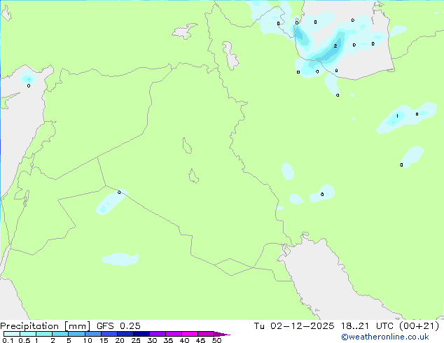Image resolution: width=444 pixels, height=343 pixels.
Task: Click the '25' legend scale number
Action: (x=136, y=340)
